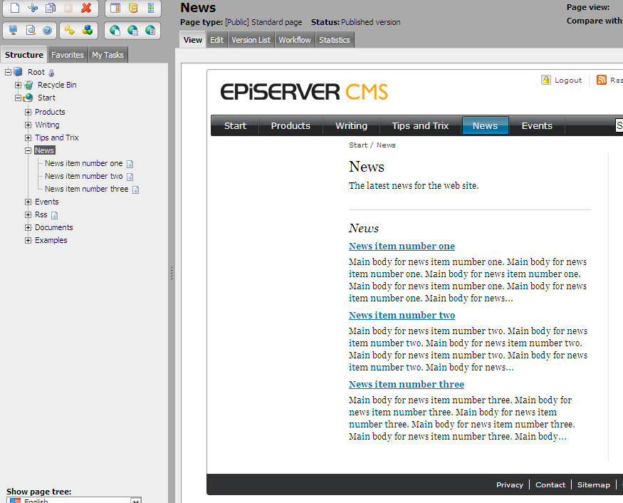Viewport: 623px width, 503px height.
Task: Click the magnifier page preview icon
Action: (x=31, y=31)
